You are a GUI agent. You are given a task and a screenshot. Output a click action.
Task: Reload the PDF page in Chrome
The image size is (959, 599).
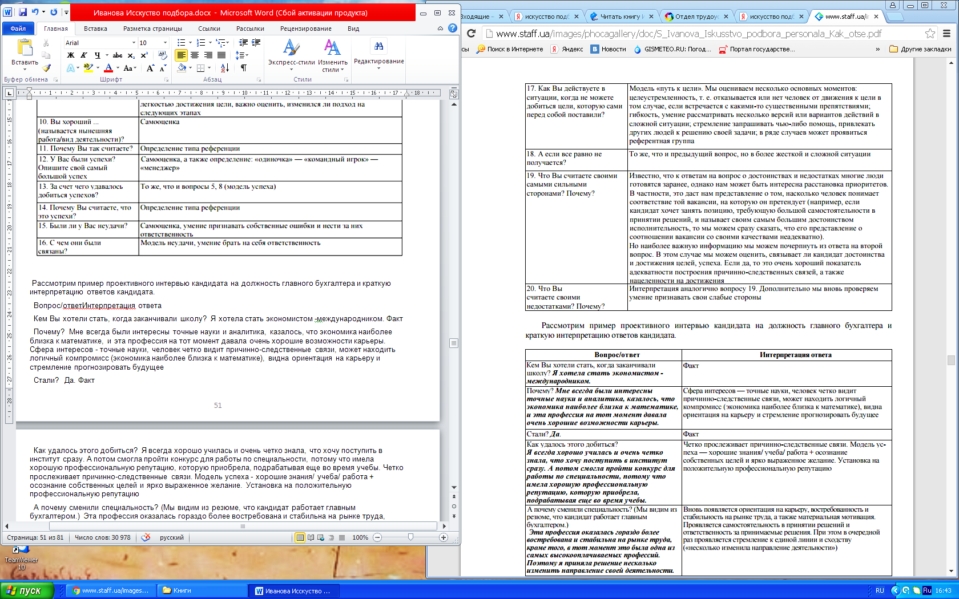point(471,33)
